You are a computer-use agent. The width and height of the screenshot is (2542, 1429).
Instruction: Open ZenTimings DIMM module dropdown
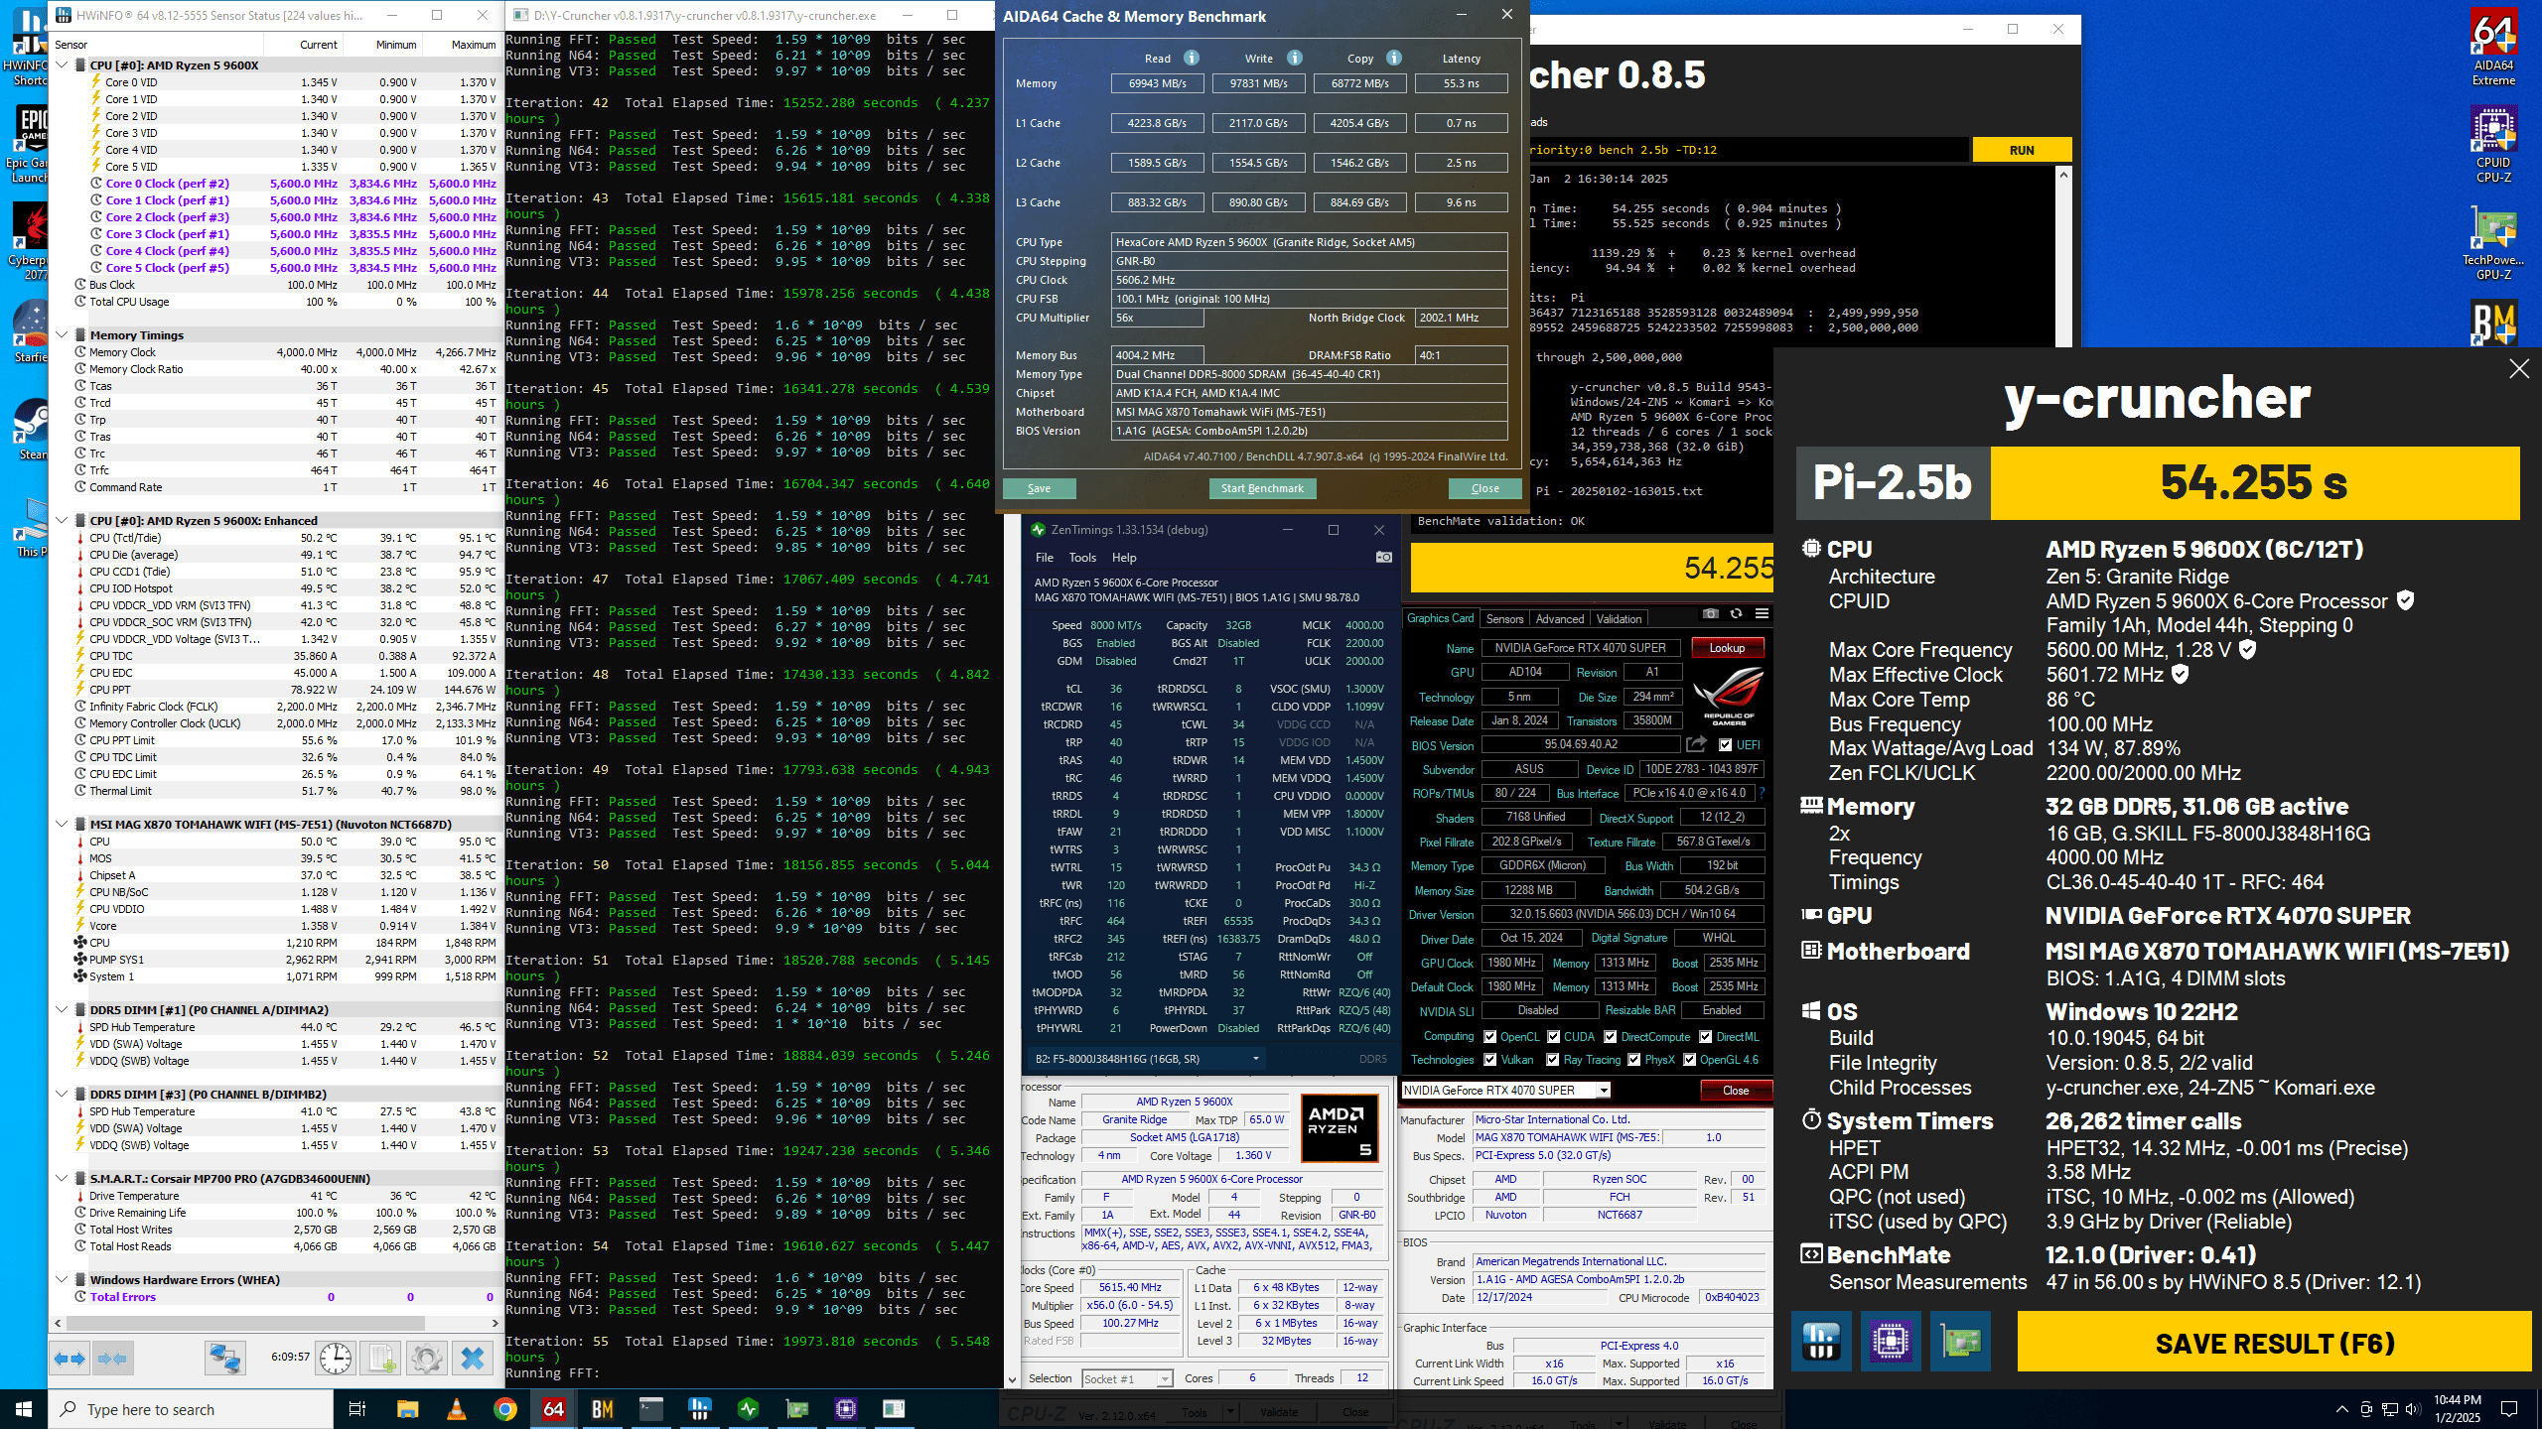(1255, 1059)
